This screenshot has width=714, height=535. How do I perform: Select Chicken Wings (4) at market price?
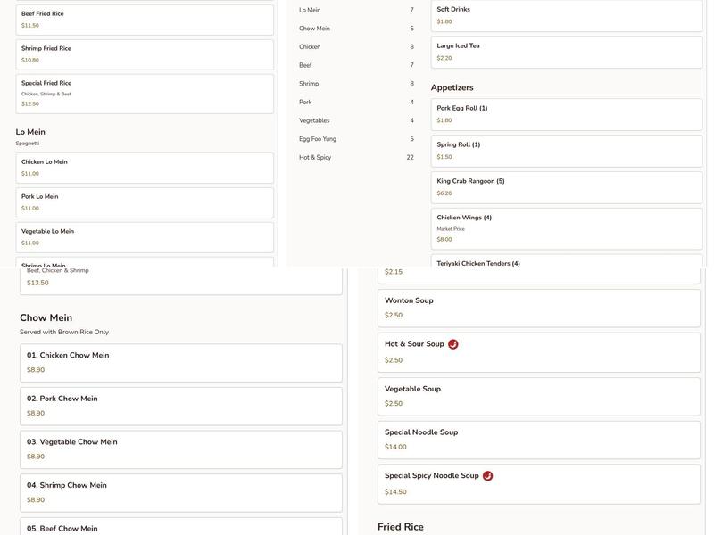[x=566, y=228]
